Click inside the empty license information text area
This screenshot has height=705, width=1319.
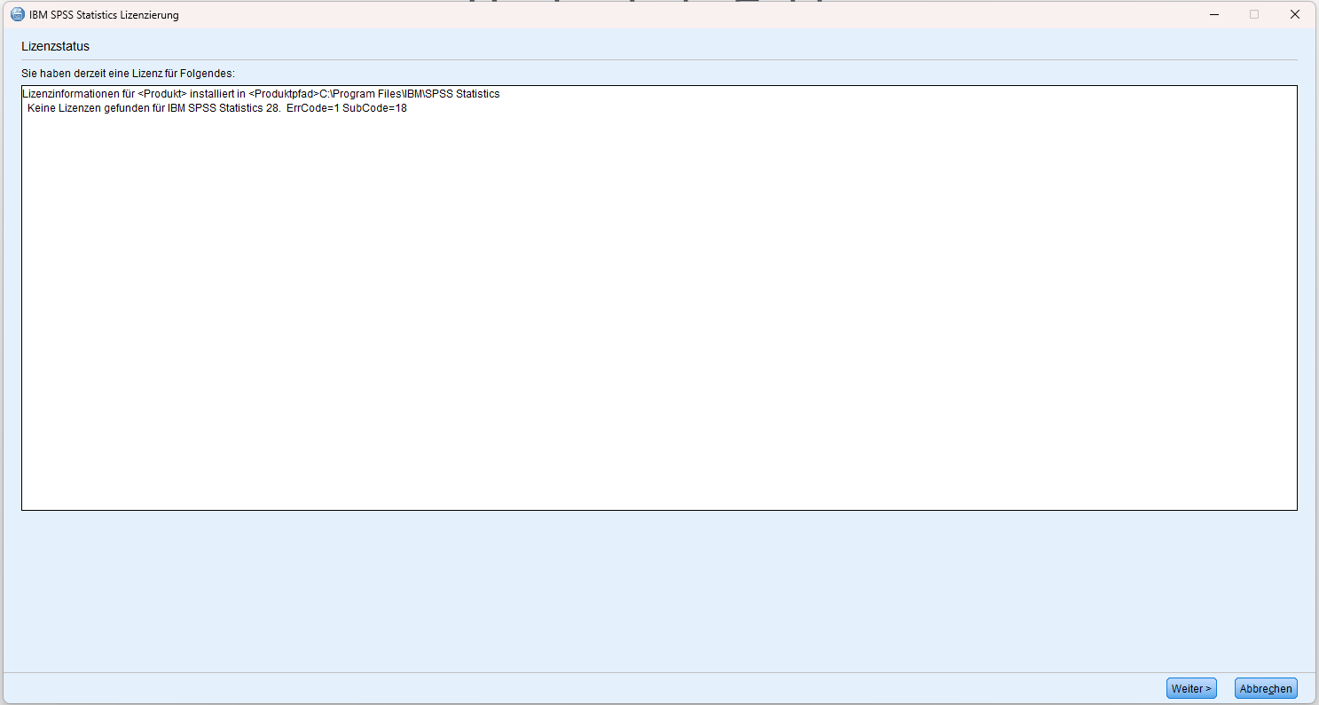[x=658, y=310]
